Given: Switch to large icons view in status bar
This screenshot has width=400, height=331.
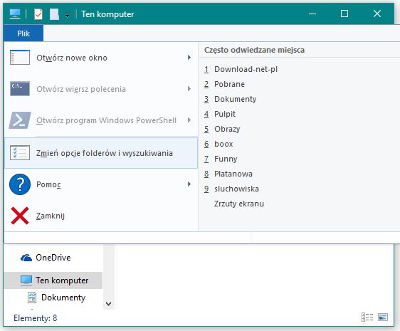Looking at the screenshot, I should (383, 317).
